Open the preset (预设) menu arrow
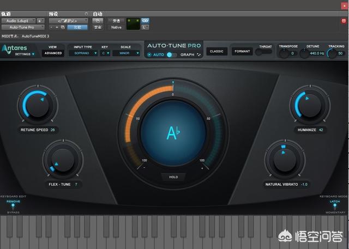 pos(86,14)
